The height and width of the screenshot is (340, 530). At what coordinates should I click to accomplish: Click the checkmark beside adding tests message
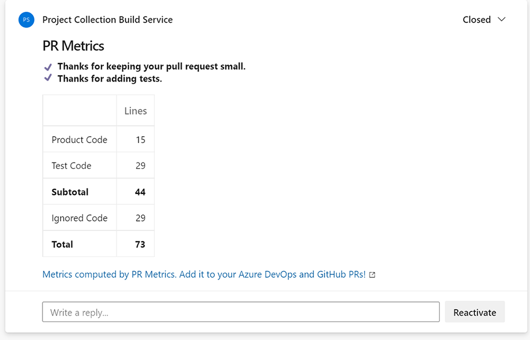point(47,78)
